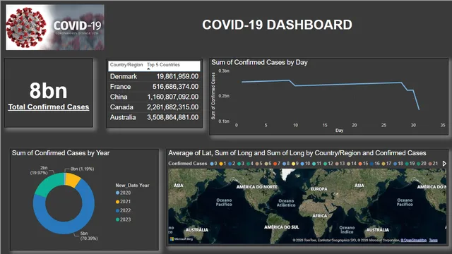Select legend item 18 in the map legend
This screenshot has height=254, width=452.
pyautogui.click(x=398, y=164)
